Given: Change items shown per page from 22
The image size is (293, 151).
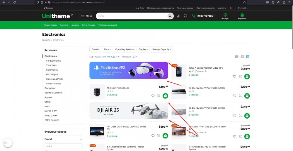Looking at the screenshot, I should (x=135, y=57).
